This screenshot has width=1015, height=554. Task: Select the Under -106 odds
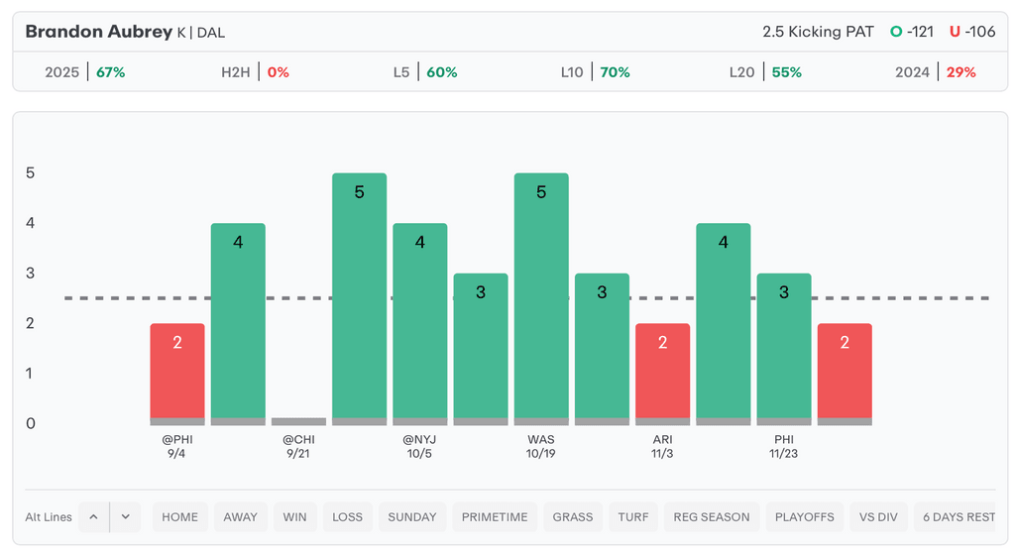972,32
